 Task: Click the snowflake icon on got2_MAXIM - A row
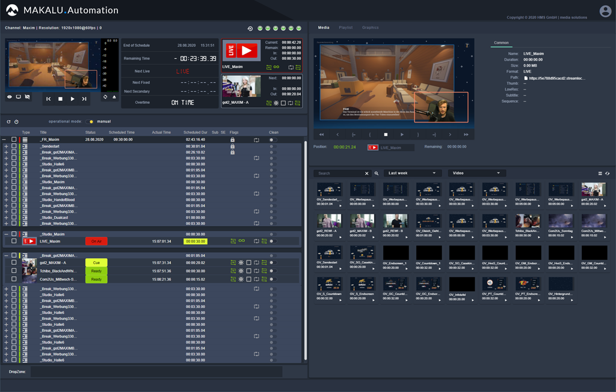(x=241, y=263)
